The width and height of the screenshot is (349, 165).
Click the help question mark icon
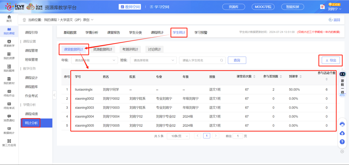pyautogui.click(x=342, y=142)
